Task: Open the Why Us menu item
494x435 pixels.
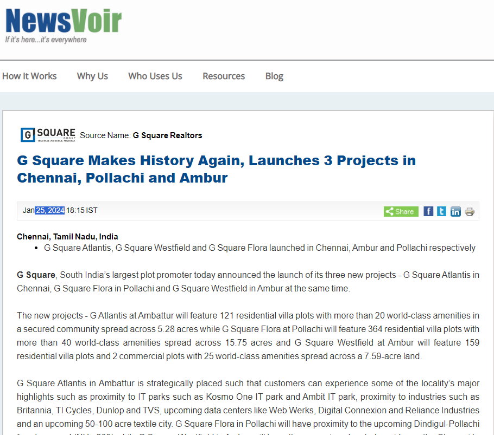Action: 92,76
